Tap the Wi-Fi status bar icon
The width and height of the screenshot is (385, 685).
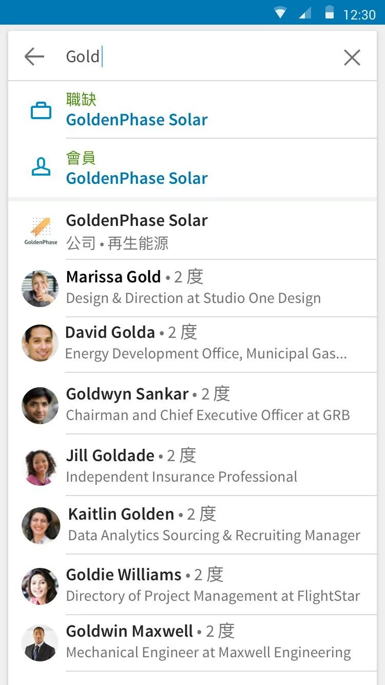coord(280,13)
